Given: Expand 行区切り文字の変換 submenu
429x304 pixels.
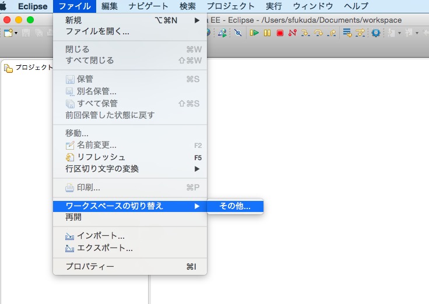Looking at the screenshot, I should click(x=130, y=169).
